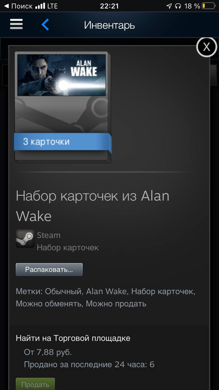
Task: Tap the 'Steam' game name label
Action: 49,235
